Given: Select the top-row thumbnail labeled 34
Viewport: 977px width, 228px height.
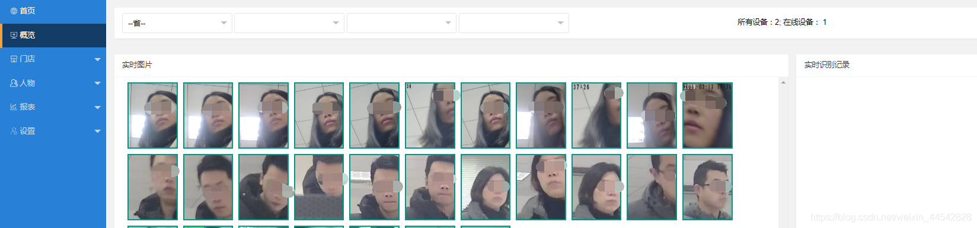Looking at the screenshot, I should (430, 115).
